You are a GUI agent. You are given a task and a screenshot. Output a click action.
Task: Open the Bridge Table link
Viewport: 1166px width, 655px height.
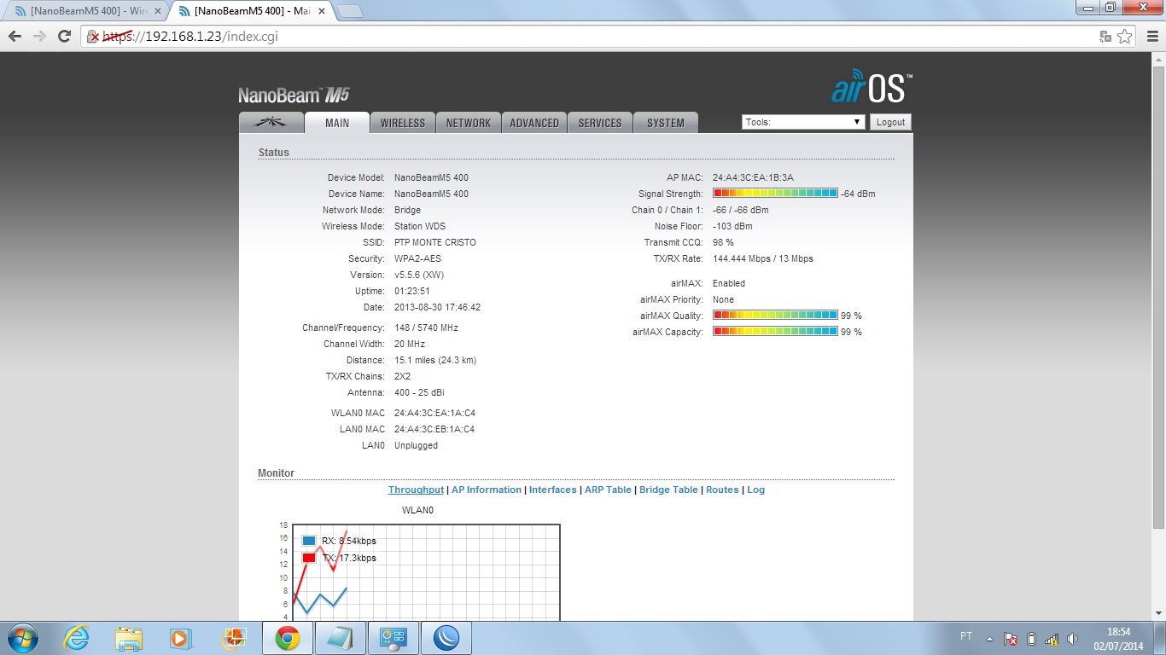pyautogui.click(x=668, y=490)
